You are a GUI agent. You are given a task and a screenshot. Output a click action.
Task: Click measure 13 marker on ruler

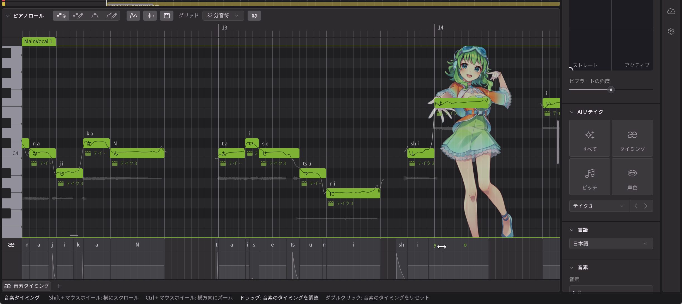click(x=224, y=28)
